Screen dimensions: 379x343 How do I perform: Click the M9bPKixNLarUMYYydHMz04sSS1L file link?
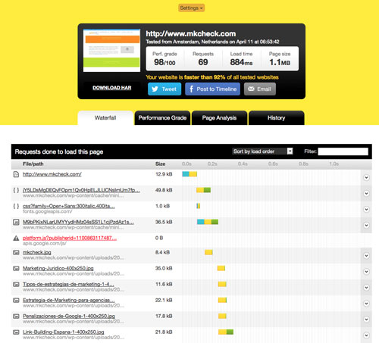pos(78,222)
